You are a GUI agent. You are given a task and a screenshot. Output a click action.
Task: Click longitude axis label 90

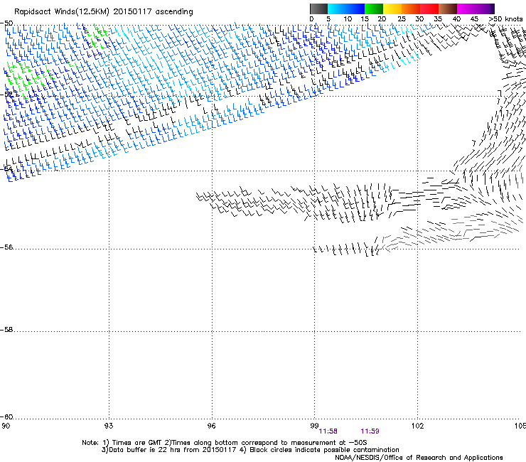(x=6, y=426)
